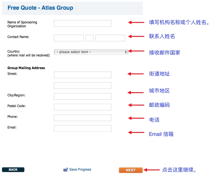
Task: Click the City/Region text box
Action: [x=83, y=96]
